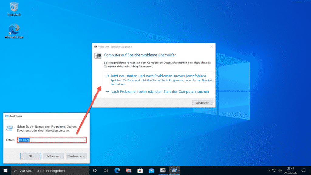This screenshot has height=175, width=311.
Task: Confirm the Run dialog with OK
Action: pyautogui.click(x=31, y=156)
